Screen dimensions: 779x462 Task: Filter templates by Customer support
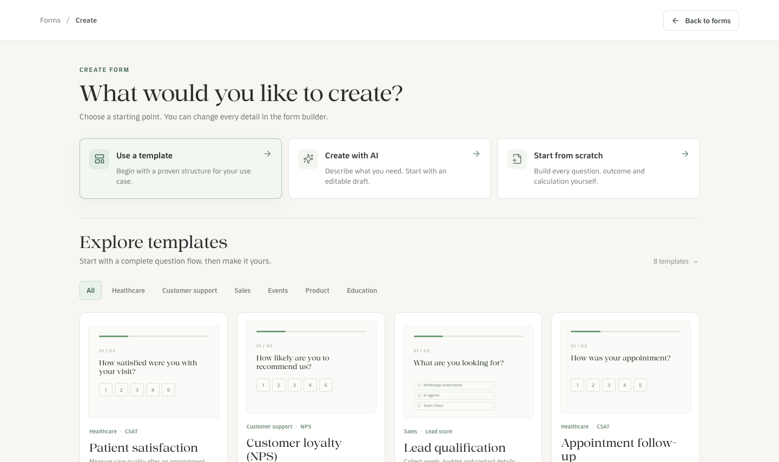(189, 291)
